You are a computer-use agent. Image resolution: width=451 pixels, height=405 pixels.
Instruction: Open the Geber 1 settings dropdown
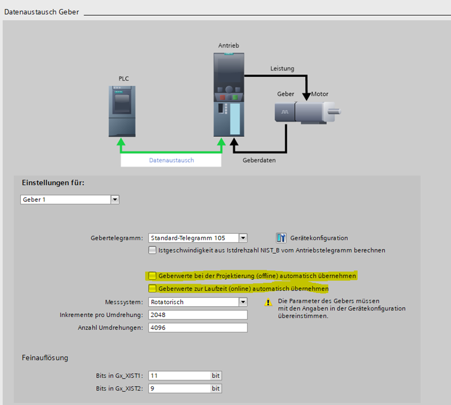(115, 199)
